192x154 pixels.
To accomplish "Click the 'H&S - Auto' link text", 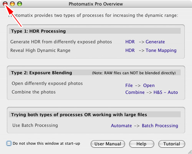I will [166, 92].
